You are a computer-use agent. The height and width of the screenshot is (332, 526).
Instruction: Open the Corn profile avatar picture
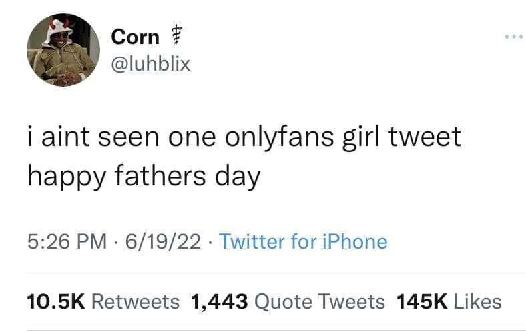[63, 50]
